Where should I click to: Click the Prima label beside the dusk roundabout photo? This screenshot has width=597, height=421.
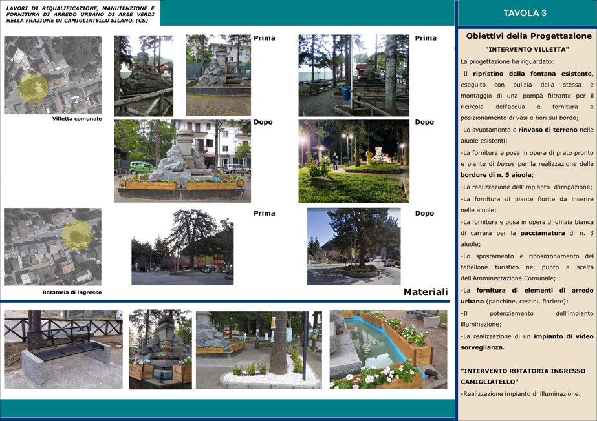click(265, 213)
